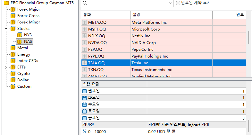Image resolution: width=252 pixels, height=135 pixels.
Task: Sort by the 만료 column header
Action: pos(229,15)
